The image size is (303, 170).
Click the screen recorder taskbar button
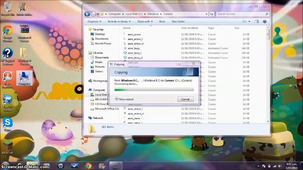click(116, 166)
